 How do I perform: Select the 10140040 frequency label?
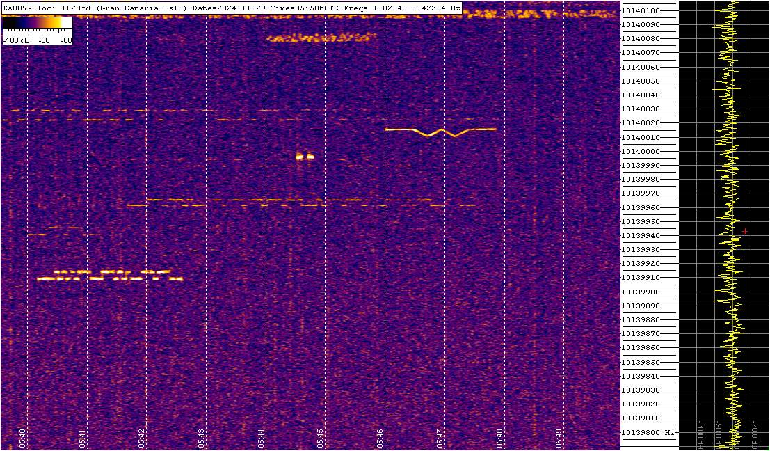[640, 95]
